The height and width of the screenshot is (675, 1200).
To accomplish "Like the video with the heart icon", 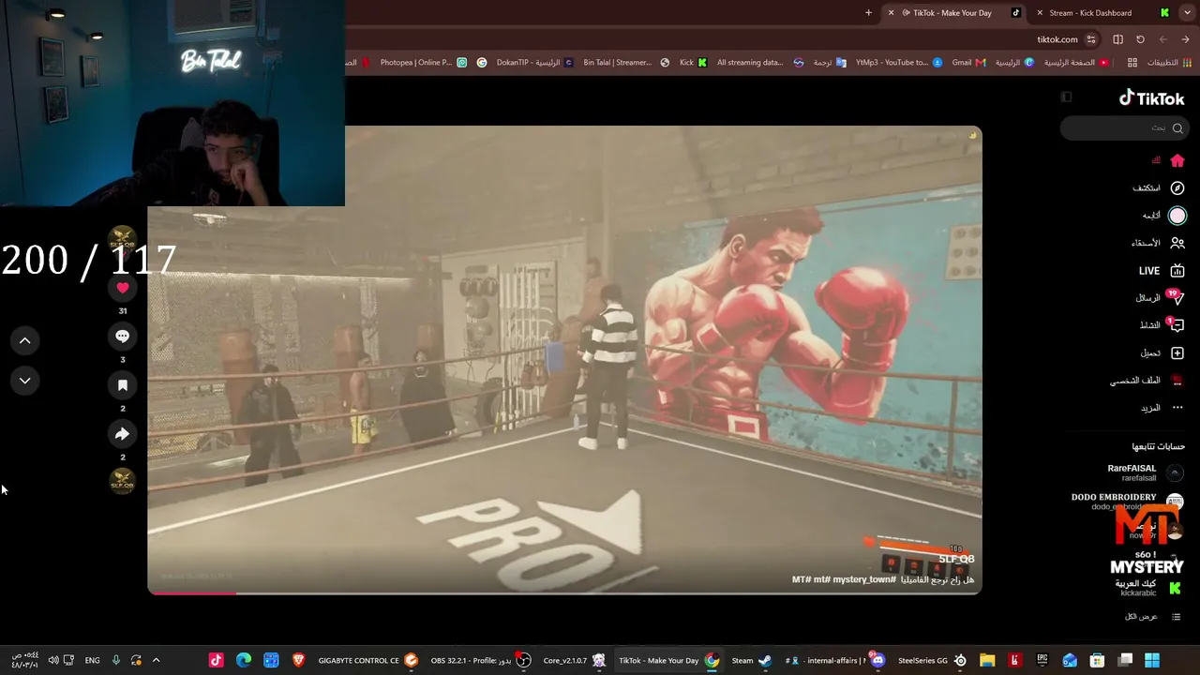I will (122, 288).
